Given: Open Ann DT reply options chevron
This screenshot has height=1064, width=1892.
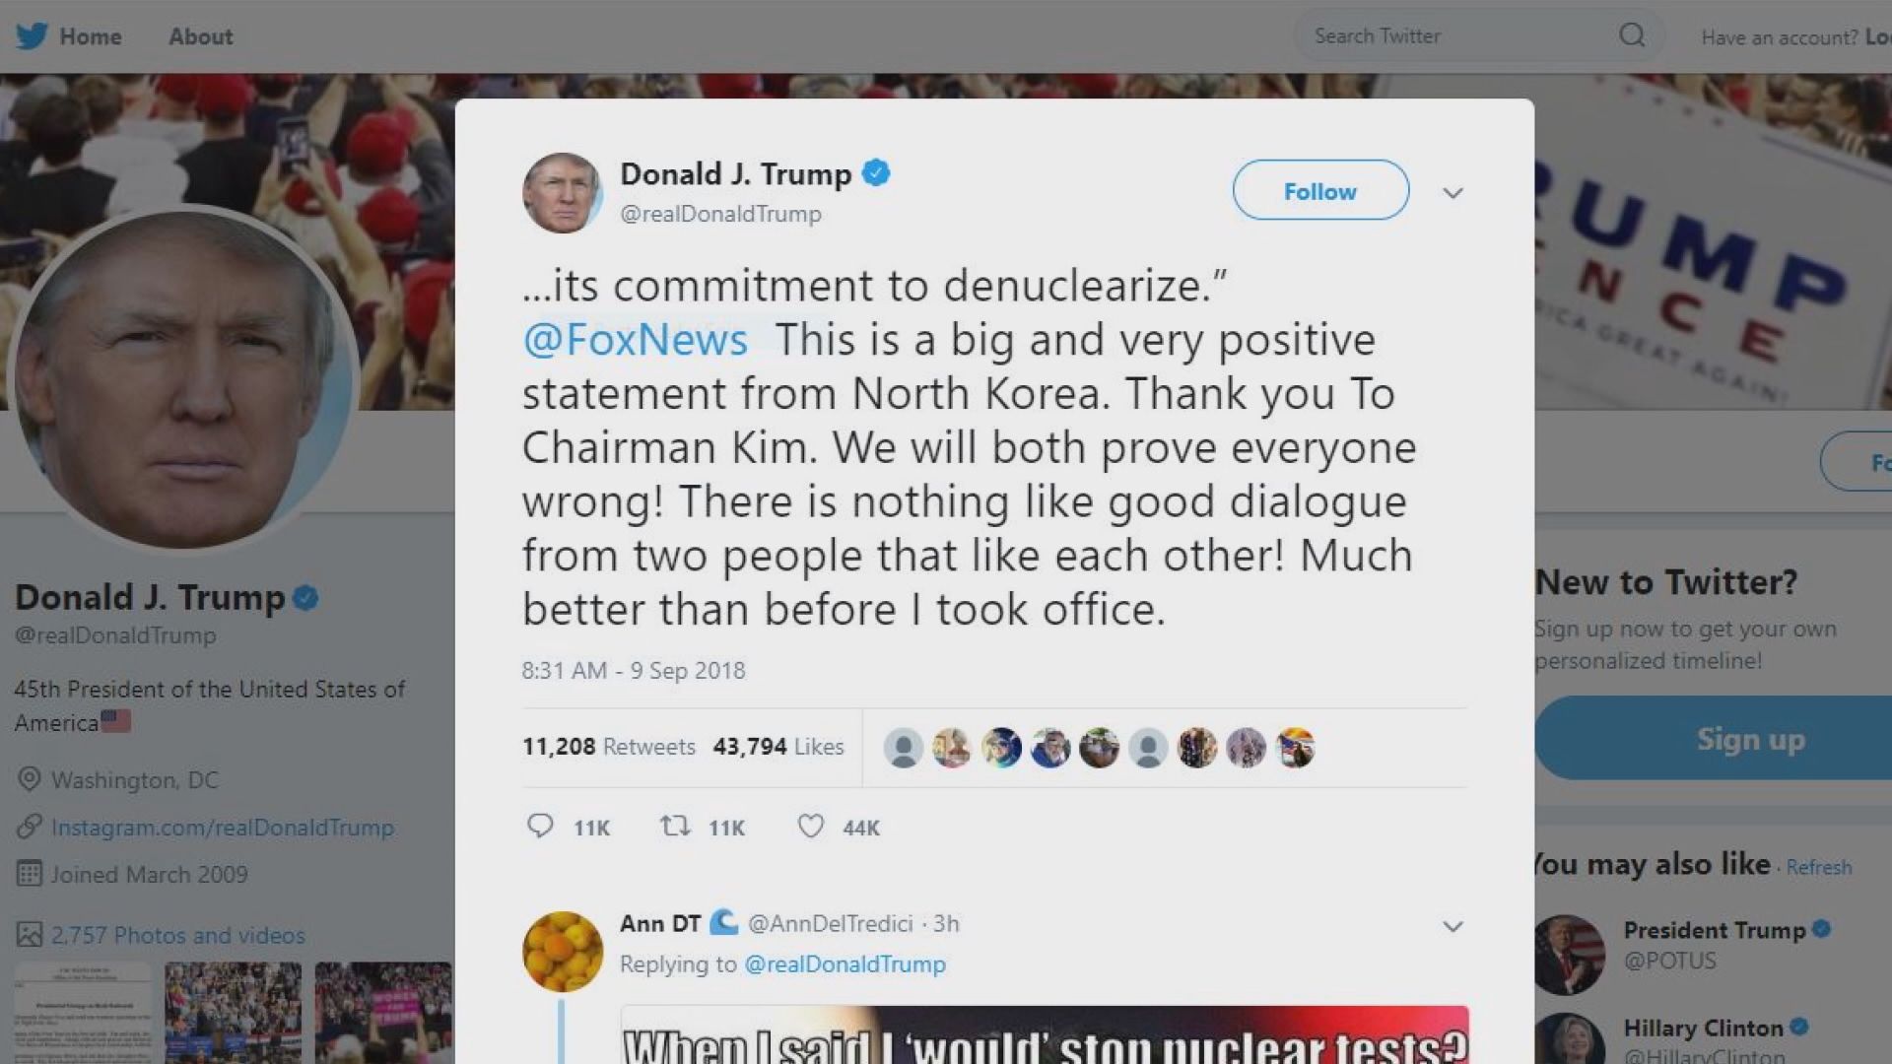Looking at the screenshot, I should (1453, 926).
